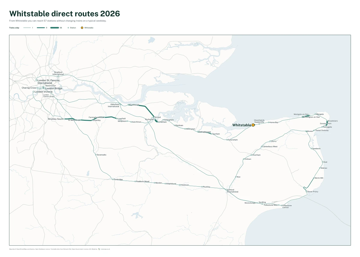Click the Canterbury West station marker
Viewport: 360px width, 257px height.
[x=261, y=147]
